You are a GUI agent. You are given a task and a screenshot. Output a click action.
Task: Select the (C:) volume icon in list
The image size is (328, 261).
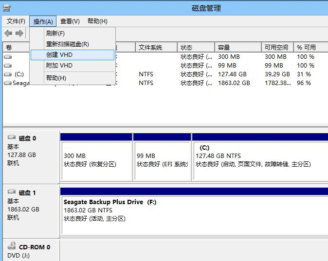click(7, 74)
